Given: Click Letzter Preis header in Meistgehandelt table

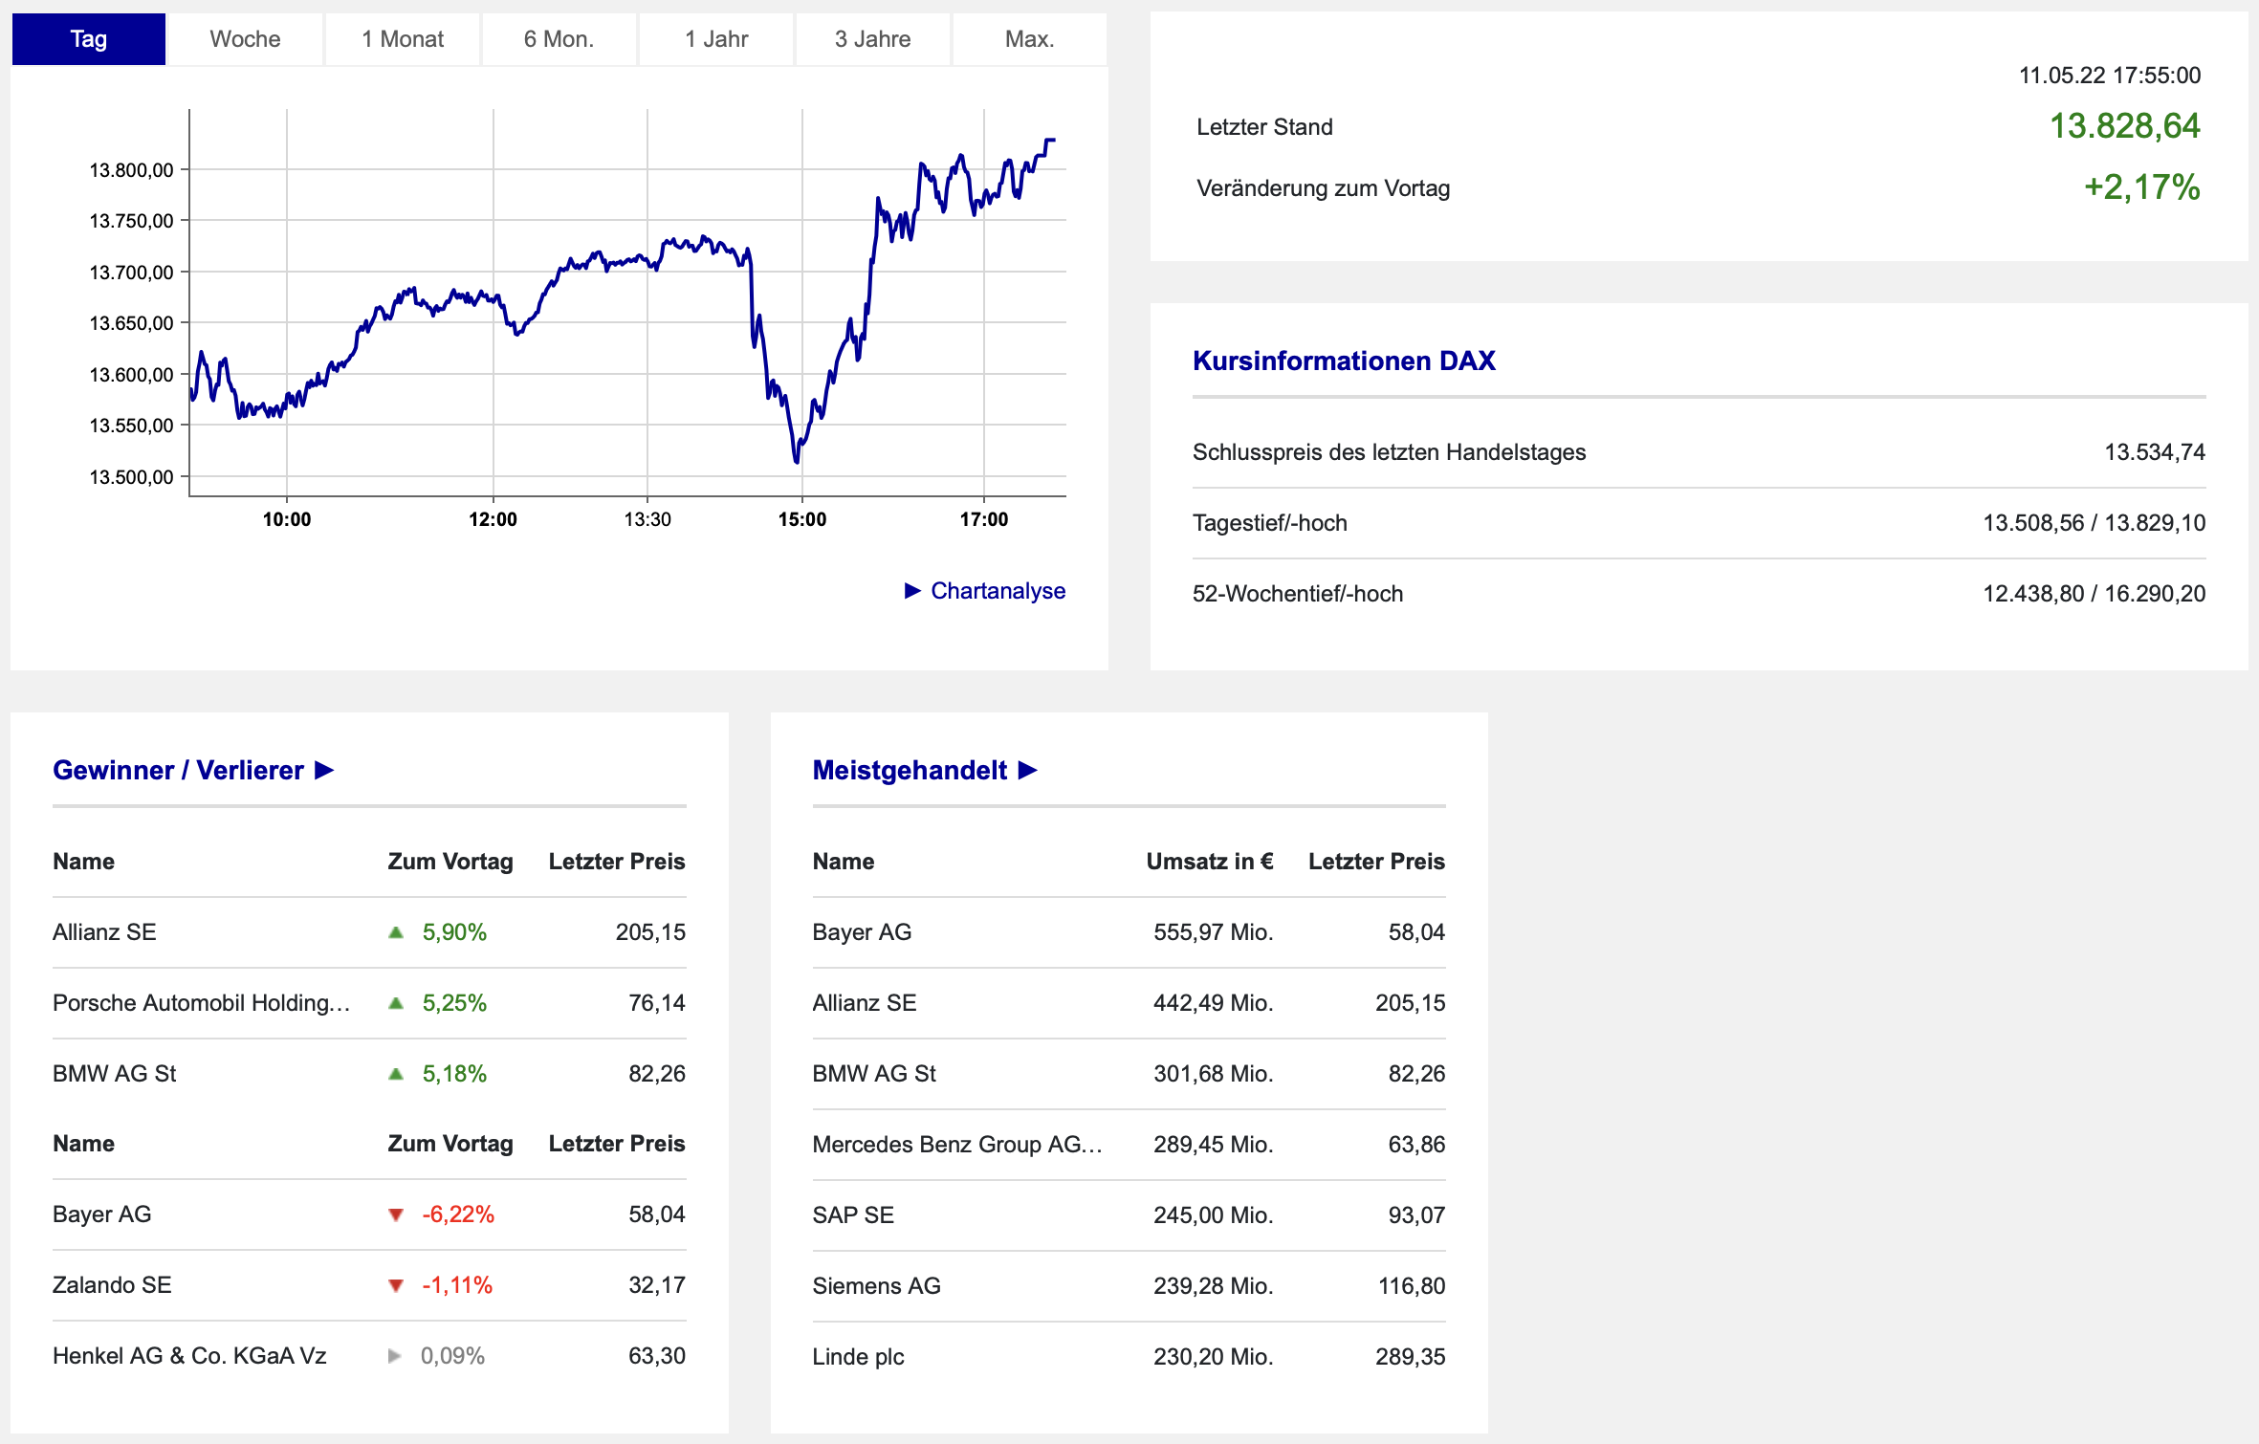Looking at the screenshot, I should point(1376,862).
